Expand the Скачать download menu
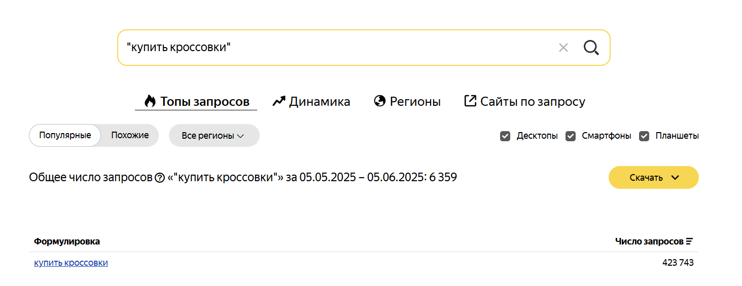742x286 pixels. click(x=654, y=178)
